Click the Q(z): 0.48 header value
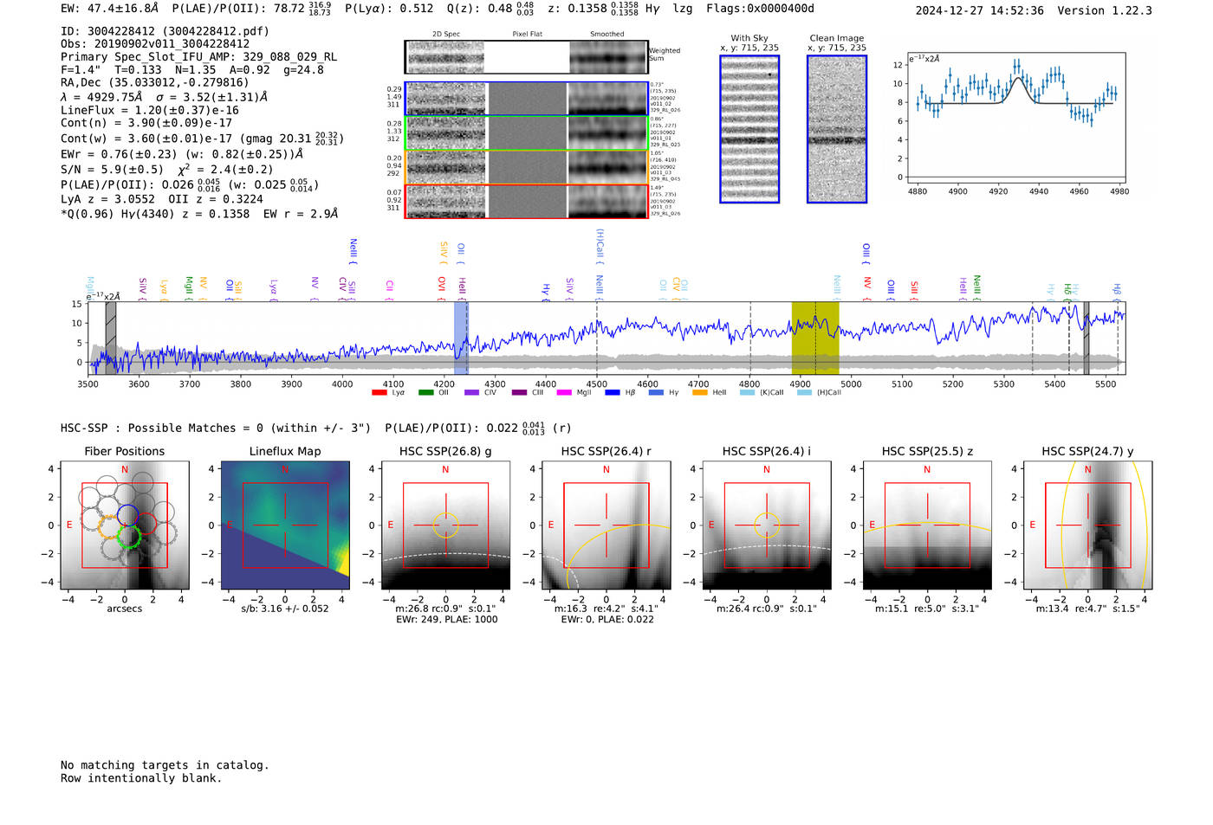 (x=490, y=9)
